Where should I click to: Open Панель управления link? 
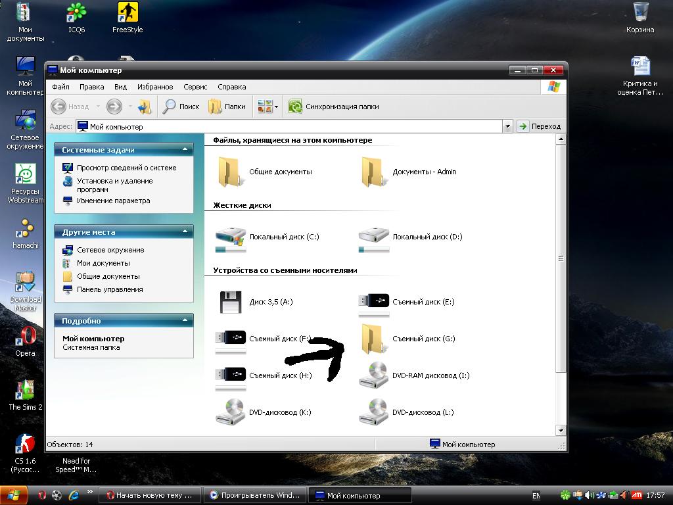tap(109, 289)
